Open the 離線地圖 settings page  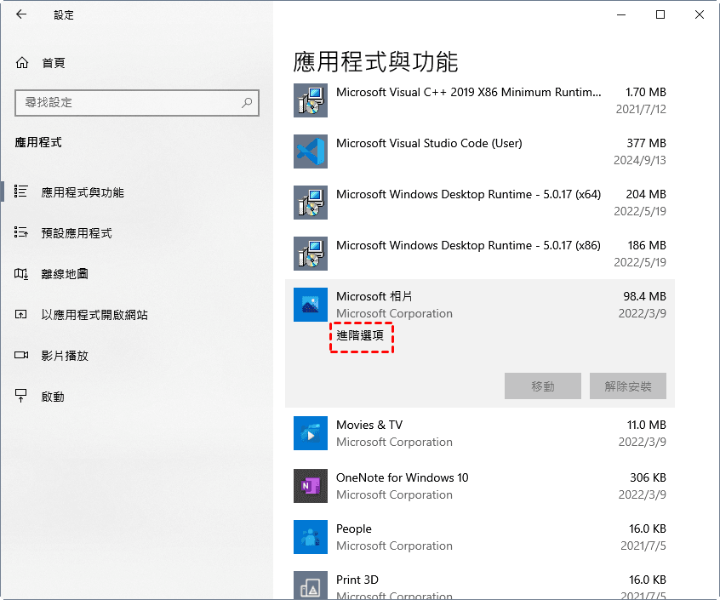click(137, 274)
